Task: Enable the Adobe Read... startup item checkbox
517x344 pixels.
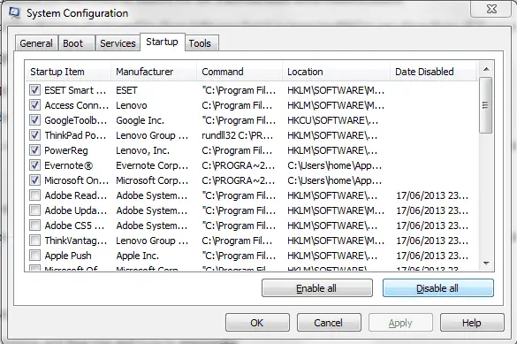Action: (x=34, y=195)
